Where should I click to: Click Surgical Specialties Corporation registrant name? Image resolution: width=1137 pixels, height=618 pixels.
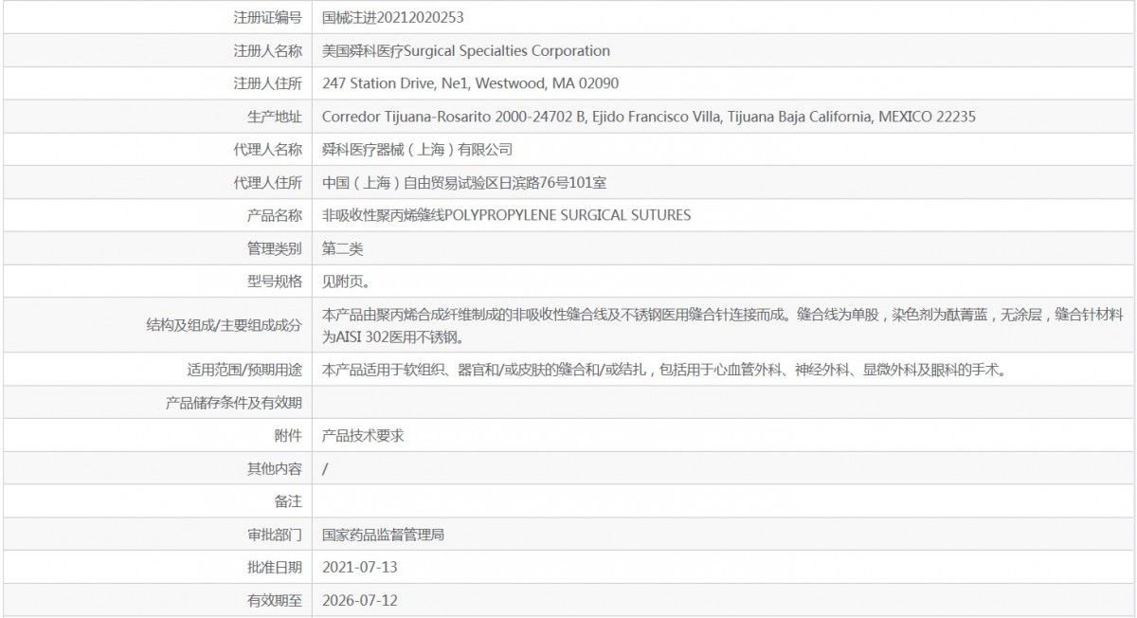[466, 50]
